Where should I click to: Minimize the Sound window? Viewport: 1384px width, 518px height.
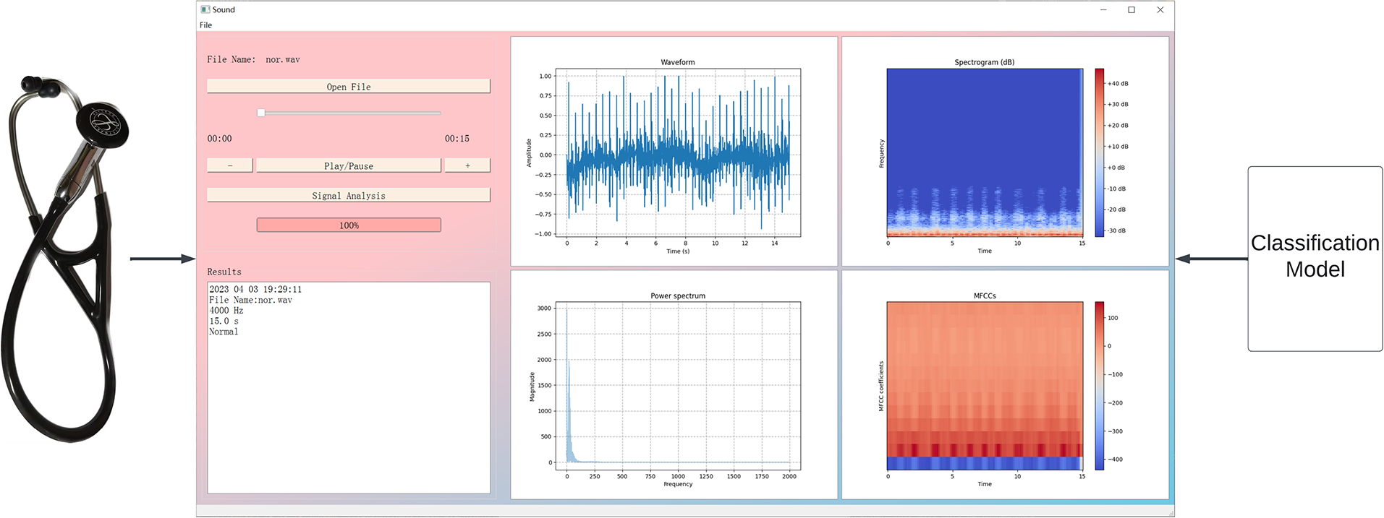pos(1103,9)
